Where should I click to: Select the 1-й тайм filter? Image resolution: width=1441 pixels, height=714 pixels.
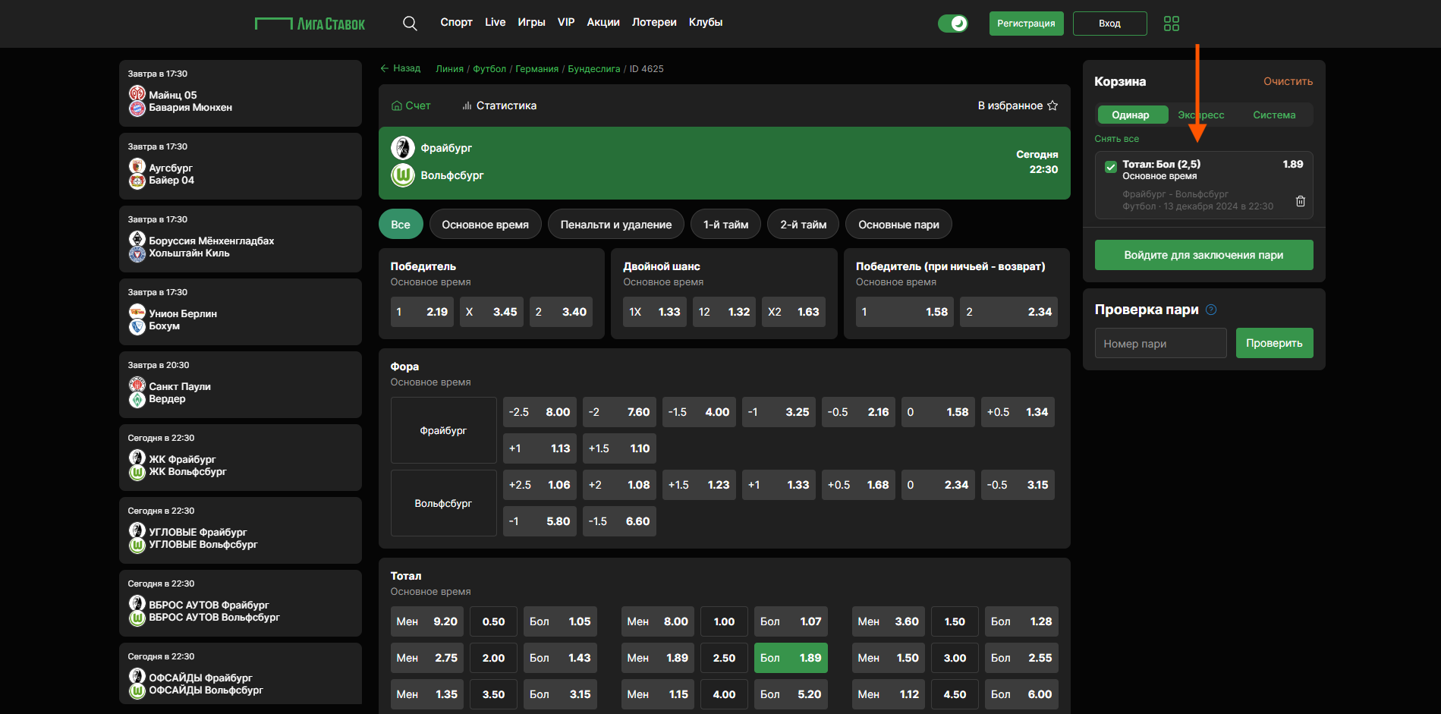pos(725,225)
